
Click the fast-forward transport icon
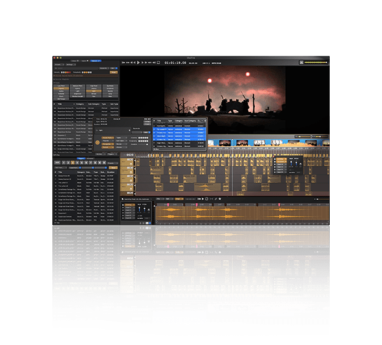[146, 62]
